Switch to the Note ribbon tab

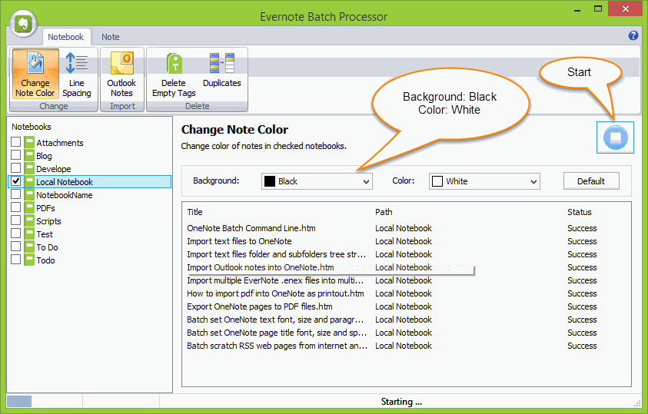[111, 37]
